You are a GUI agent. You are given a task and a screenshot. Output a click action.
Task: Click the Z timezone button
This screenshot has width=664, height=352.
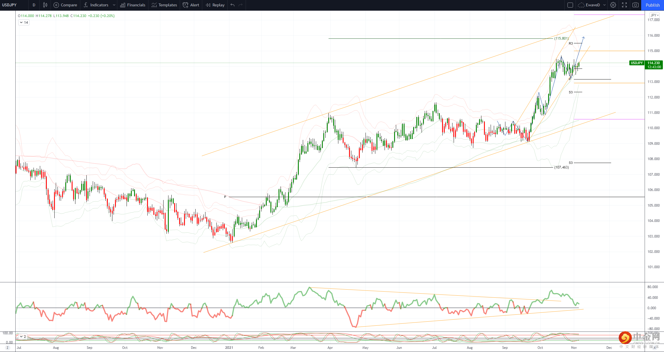coord(8,348)
